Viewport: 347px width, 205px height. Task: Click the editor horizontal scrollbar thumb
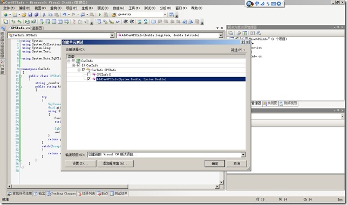tap(70, 187)
